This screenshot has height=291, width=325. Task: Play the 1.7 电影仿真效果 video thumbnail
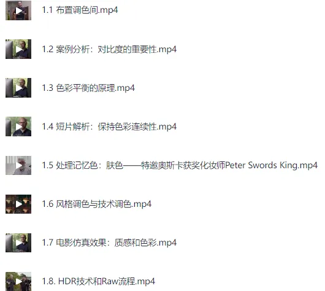coord(18,243)
